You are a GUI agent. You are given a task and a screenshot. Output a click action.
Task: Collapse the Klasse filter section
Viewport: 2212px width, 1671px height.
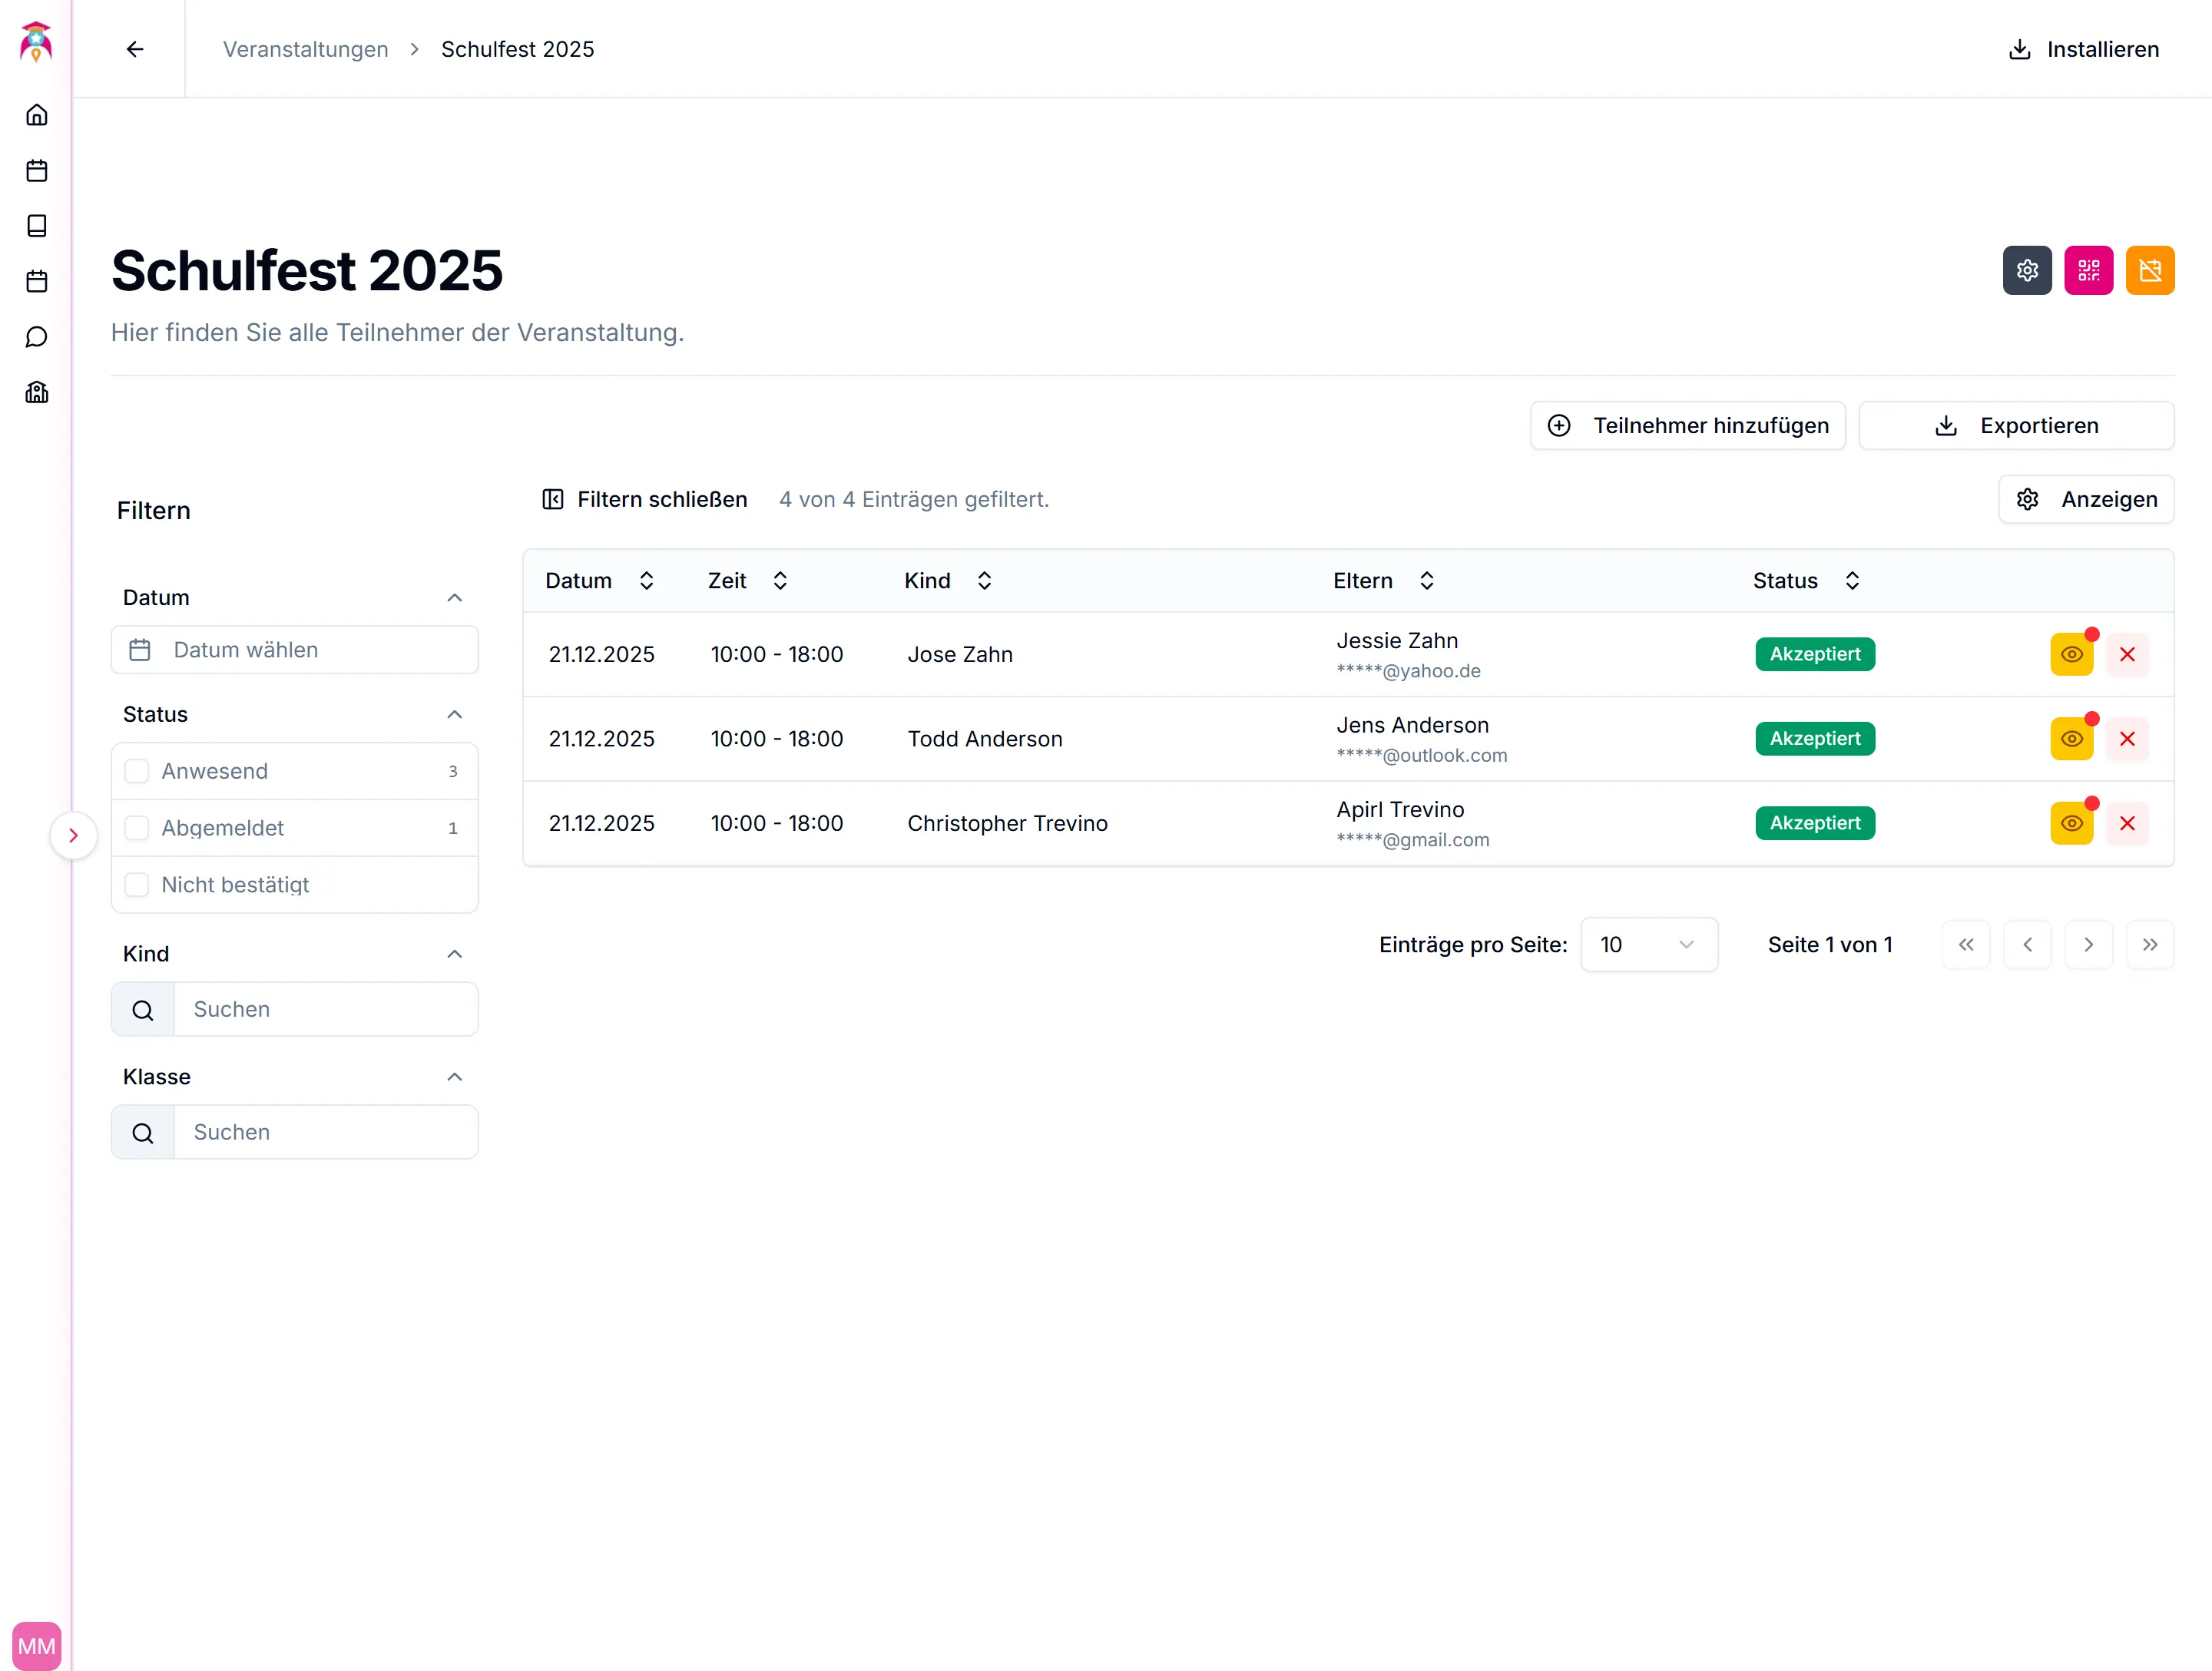click(454, 1077)
